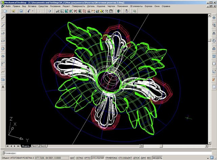217x160 pixels.
Task: Expand the Undo dropdown arrow
Action: [33, 11]
